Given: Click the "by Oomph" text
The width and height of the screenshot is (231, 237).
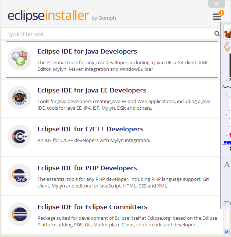Looking at the screenshot, I should (x=104, y=18).
